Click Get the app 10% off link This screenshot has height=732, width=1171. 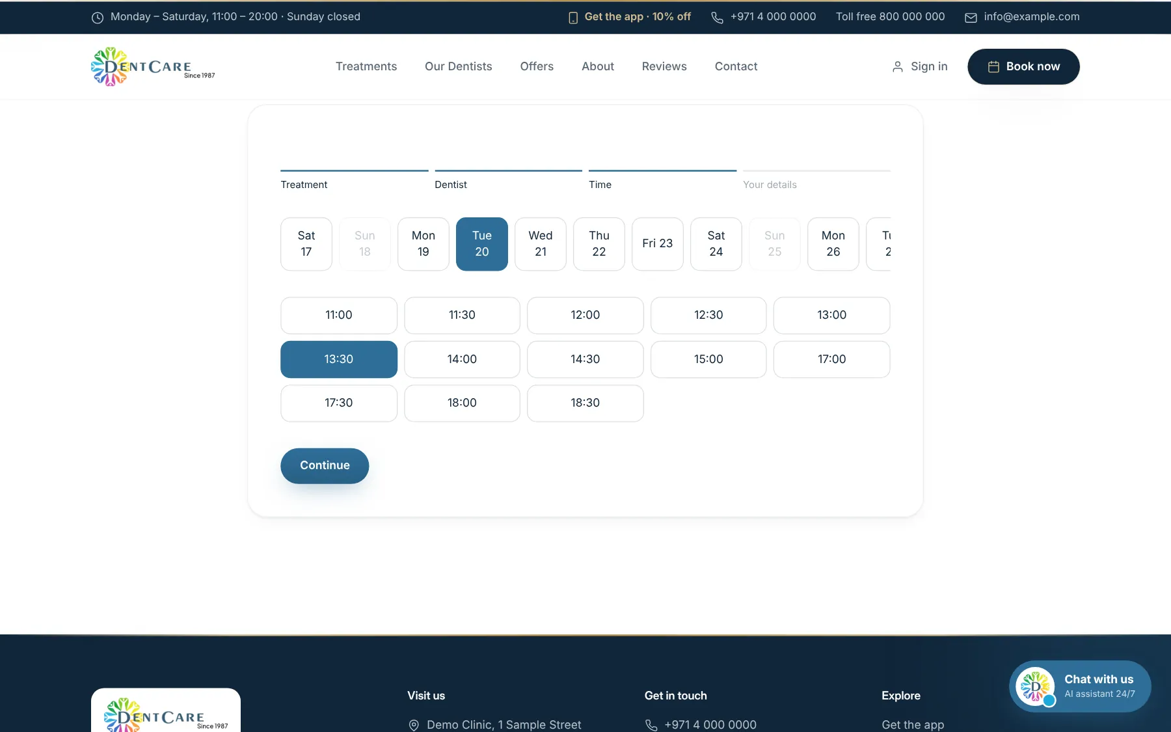click(x=629, y=17)
